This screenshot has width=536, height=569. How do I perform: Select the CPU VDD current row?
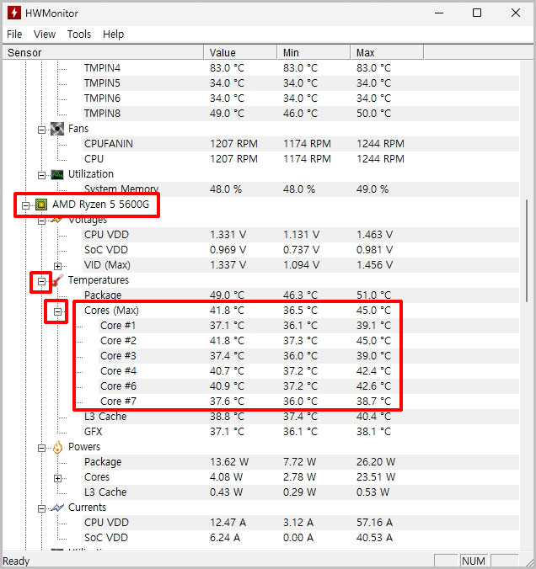(x=301, y=523)
